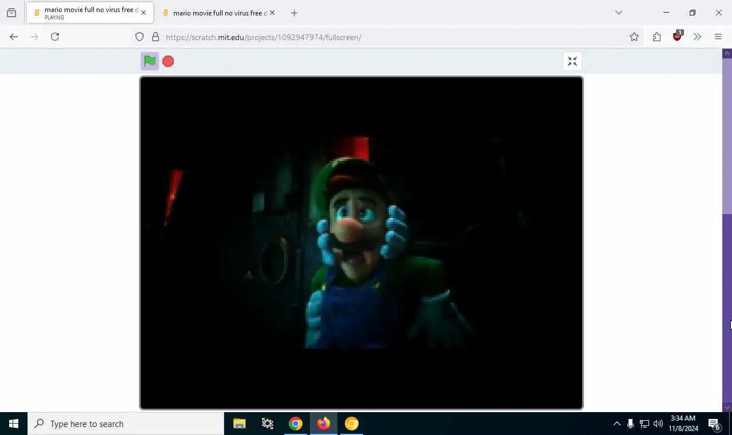Launch Google Chrome from the taskbar
This screenshot has width=732, height=435.
[295, 424]
